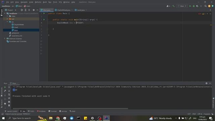Viewport: 215px width, 121px height.
Task: Open the Main run configuration dropdown
Action: coord(182,6)
